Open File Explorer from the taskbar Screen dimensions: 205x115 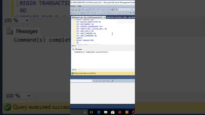coord(106,112)
